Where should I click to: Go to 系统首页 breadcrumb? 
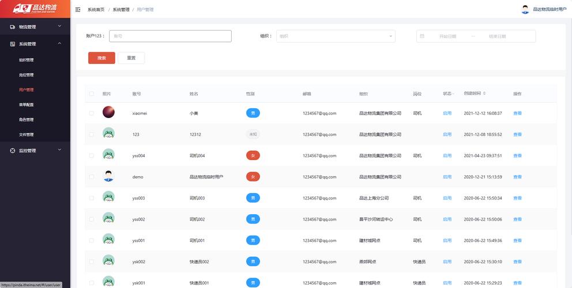point(96,9)
